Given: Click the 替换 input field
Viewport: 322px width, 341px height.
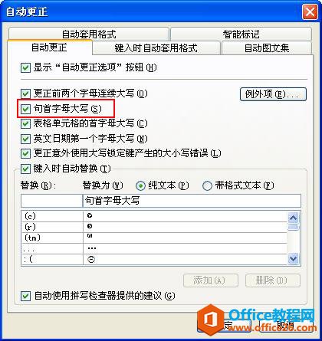Looking at the screenshot, I should pyautogui.click(x=51, y=201).
